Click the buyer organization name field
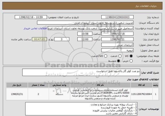The height and width of the screenshot is (116, 165). [x=85, y=23]
